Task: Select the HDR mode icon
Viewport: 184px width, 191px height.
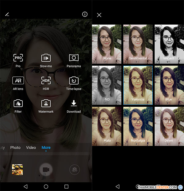Action: click(46, 81)
